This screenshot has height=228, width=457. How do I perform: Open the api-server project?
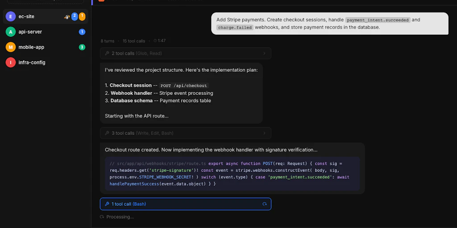pyautogui.click(x=46, y=32)
